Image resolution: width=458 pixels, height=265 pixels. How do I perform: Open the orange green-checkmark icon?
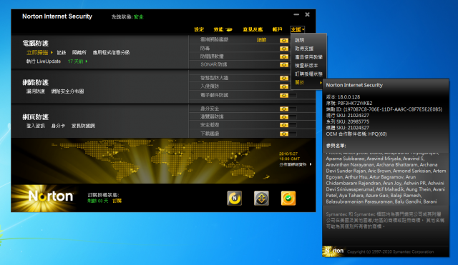(288, 199)
